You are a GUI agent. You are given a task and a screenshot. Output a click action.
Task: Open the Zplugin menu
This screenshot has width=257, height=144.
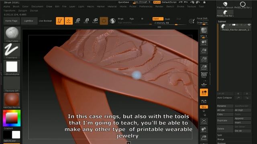tap(22, 10)
